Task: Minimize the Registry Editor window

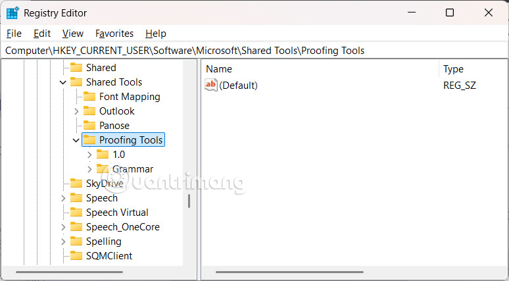Action: point(412,13)
